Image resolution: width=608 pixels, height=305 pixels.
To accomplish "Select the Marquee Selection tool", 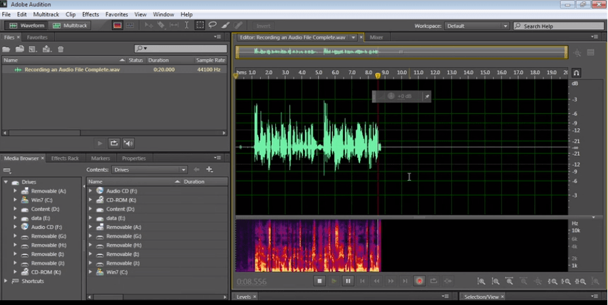I will tap(200, 26).
